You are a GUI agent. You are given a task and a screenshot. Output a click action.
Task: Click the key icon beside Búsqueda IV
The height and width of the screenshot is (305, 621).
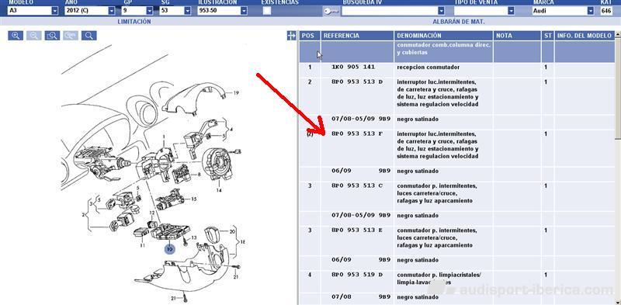[x=331, y=11]
